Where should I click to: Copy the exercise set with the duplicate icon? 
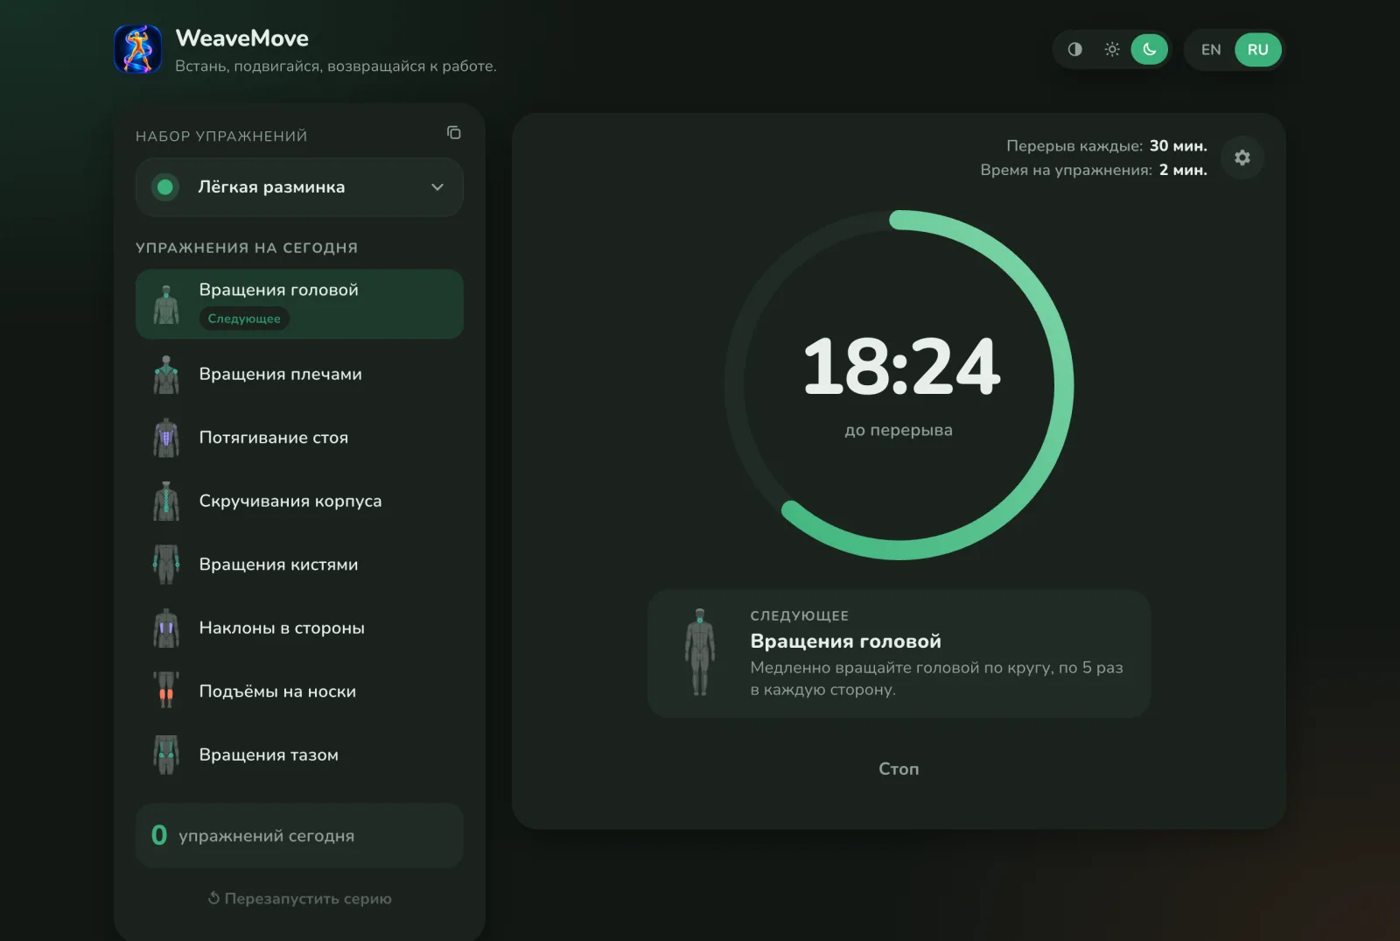coord(453,133)
